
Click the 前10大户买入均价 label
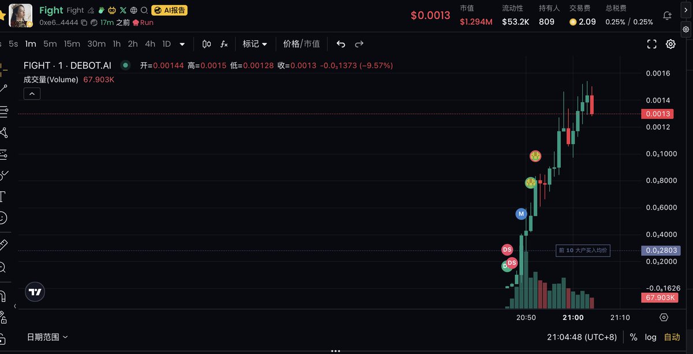tap(583, 250)
